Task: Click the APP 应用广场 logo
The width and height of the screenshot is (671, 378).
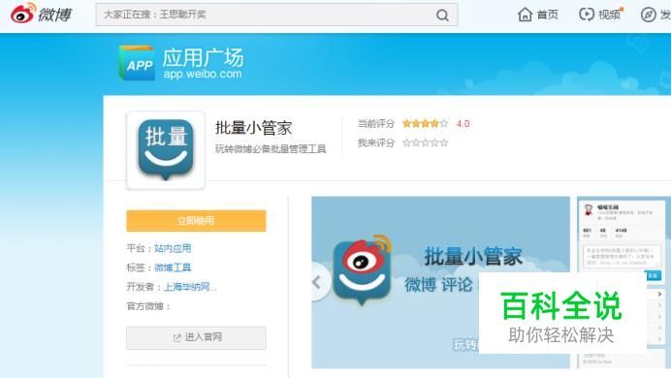Action: click(181, 63)
